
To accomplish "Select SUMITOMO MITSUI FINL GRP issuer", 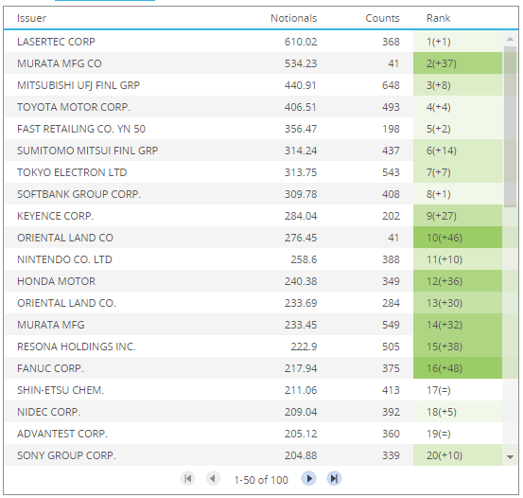I will [x=88, y=151].
